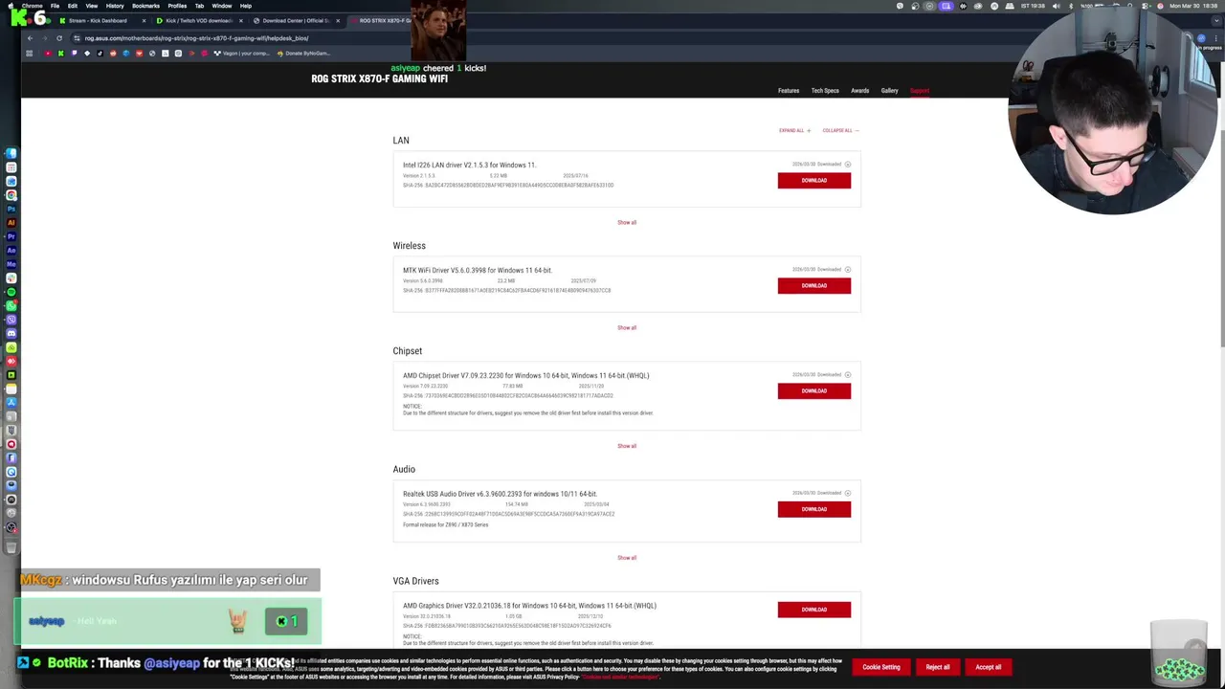The height and width of the screenshot is (689, 1225).
Task: Click the Bluetooth icon in the menu bar
Action: click(x=1071, y=6)
